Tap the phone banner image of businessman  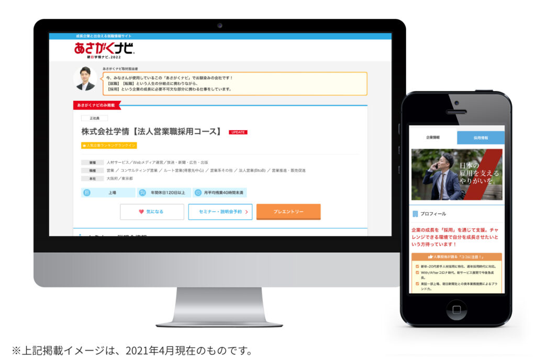click(x=456, y=175)
